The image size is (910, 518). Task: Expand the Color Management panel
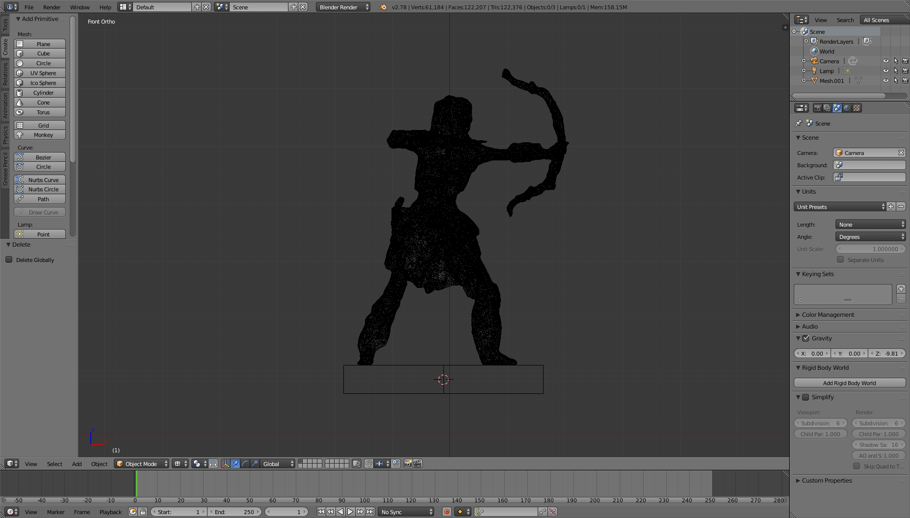[828, 314]
